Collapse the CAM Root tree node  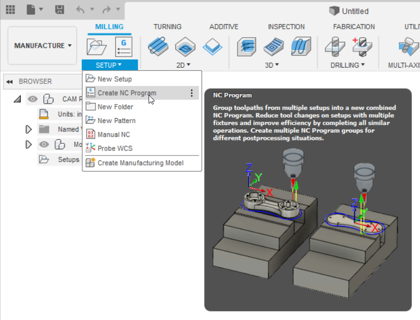tap(18, 99)
